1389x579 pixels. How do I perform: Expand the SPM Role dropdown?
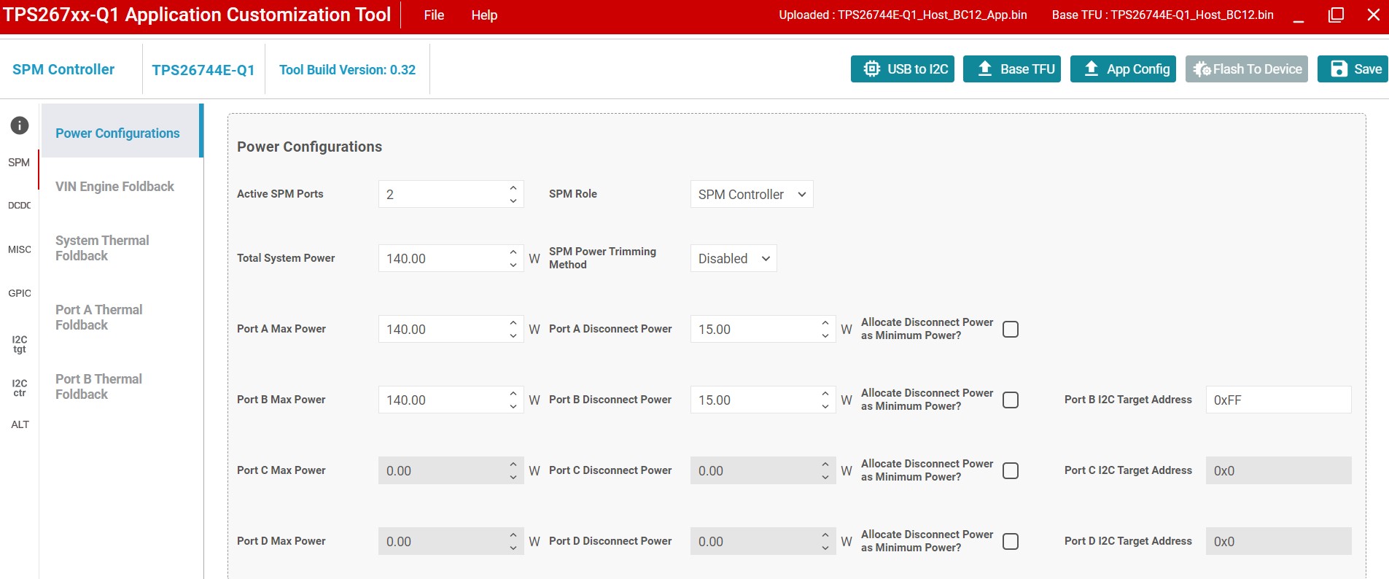(752, 195)
